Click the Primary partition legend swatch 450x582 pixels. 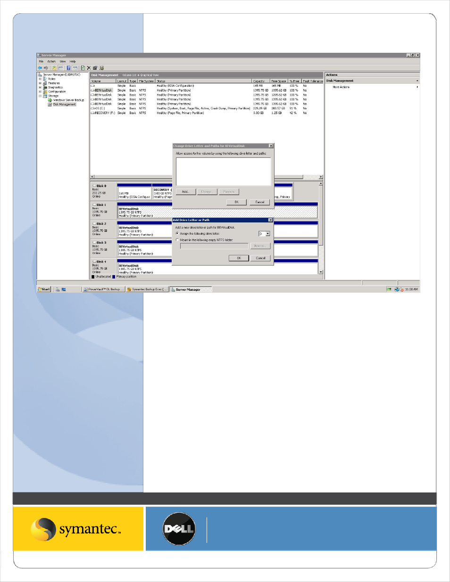(x=114, y=277)
